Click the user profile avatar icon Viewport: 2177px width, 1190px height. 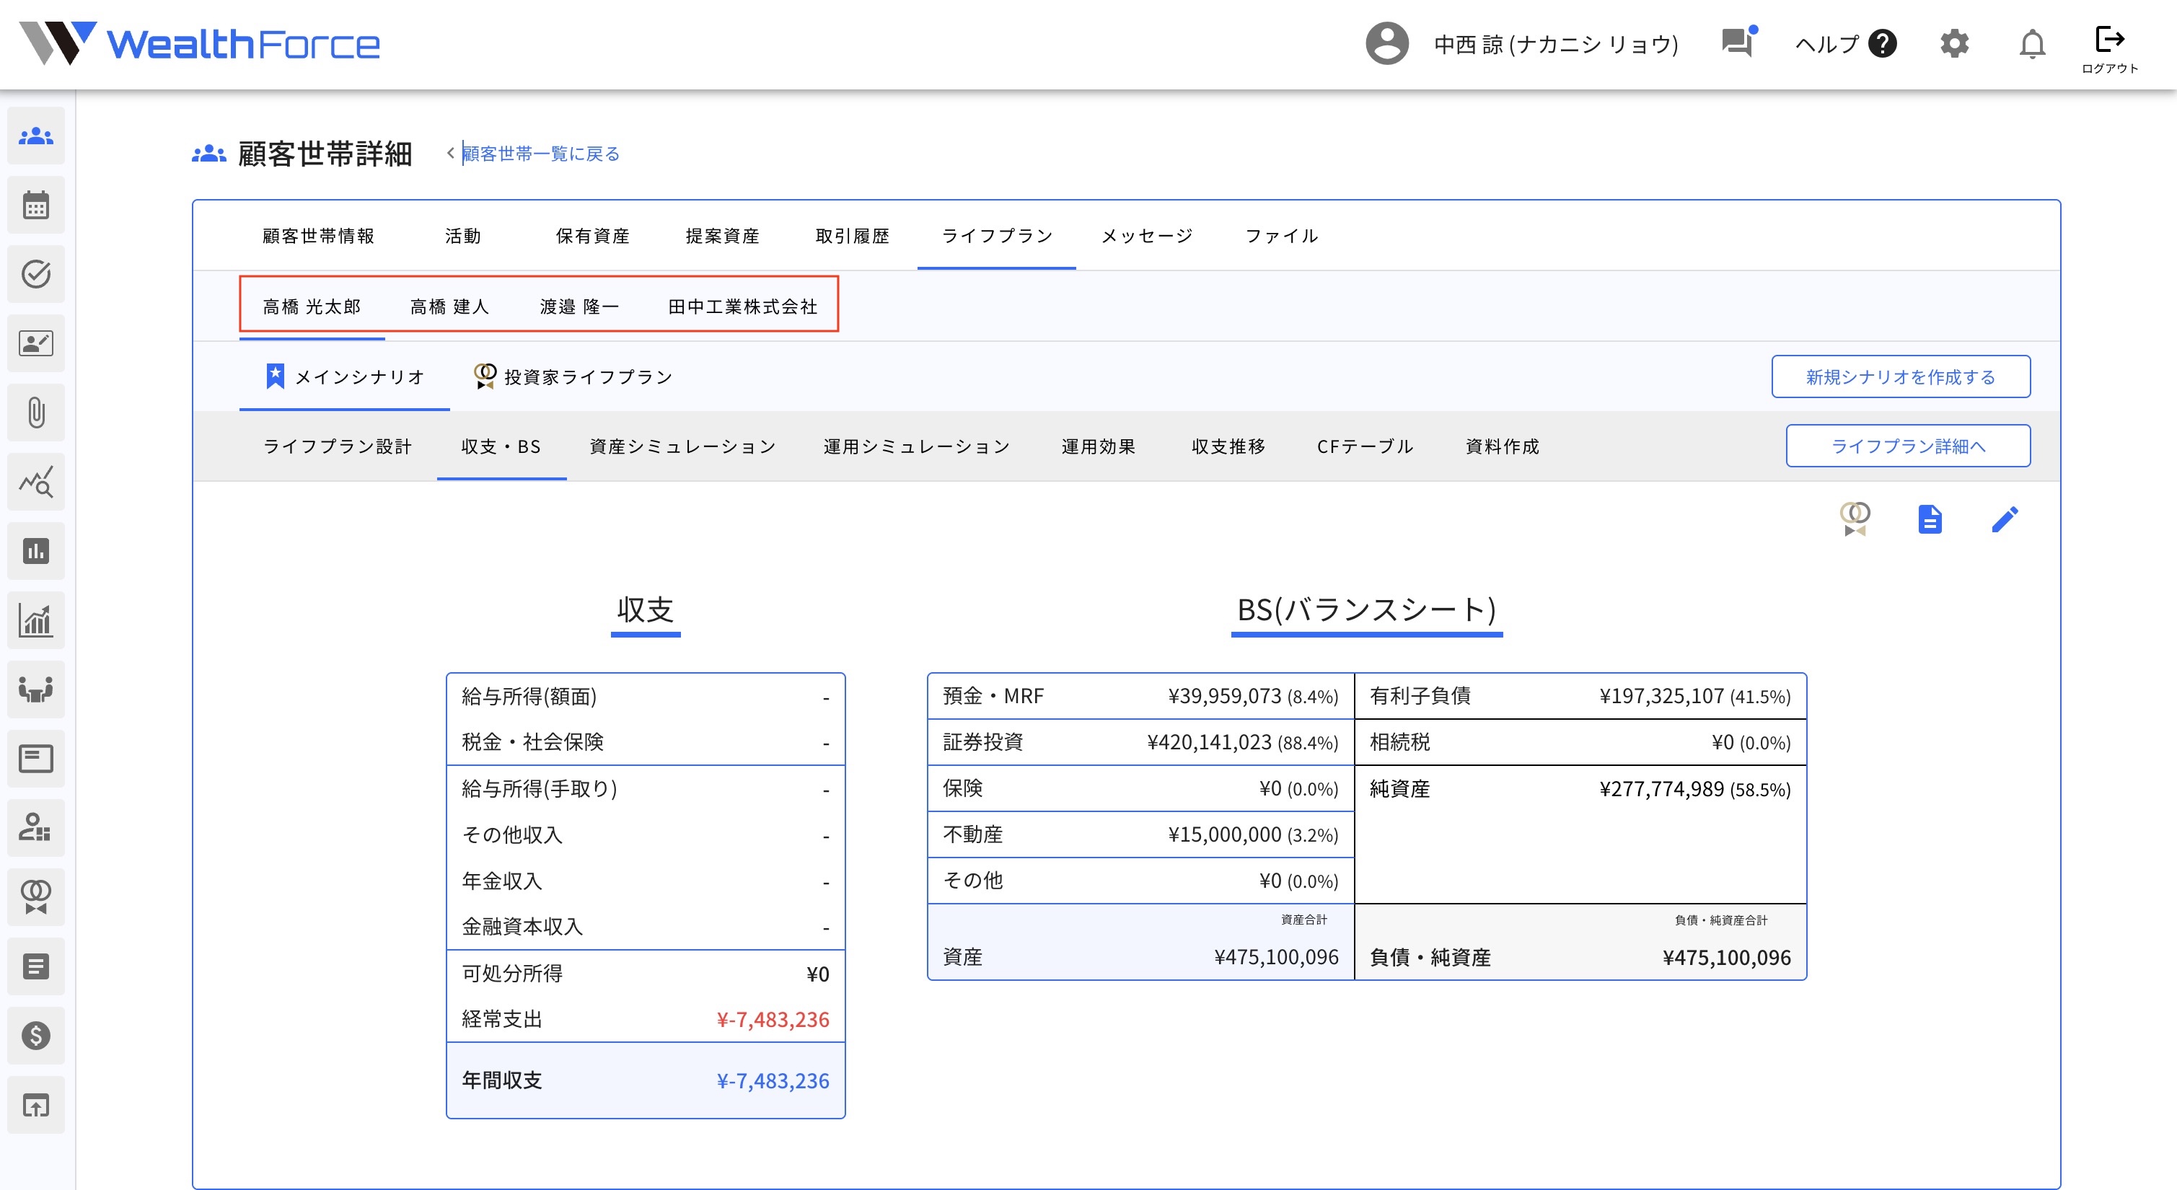tap(1387, 44)
